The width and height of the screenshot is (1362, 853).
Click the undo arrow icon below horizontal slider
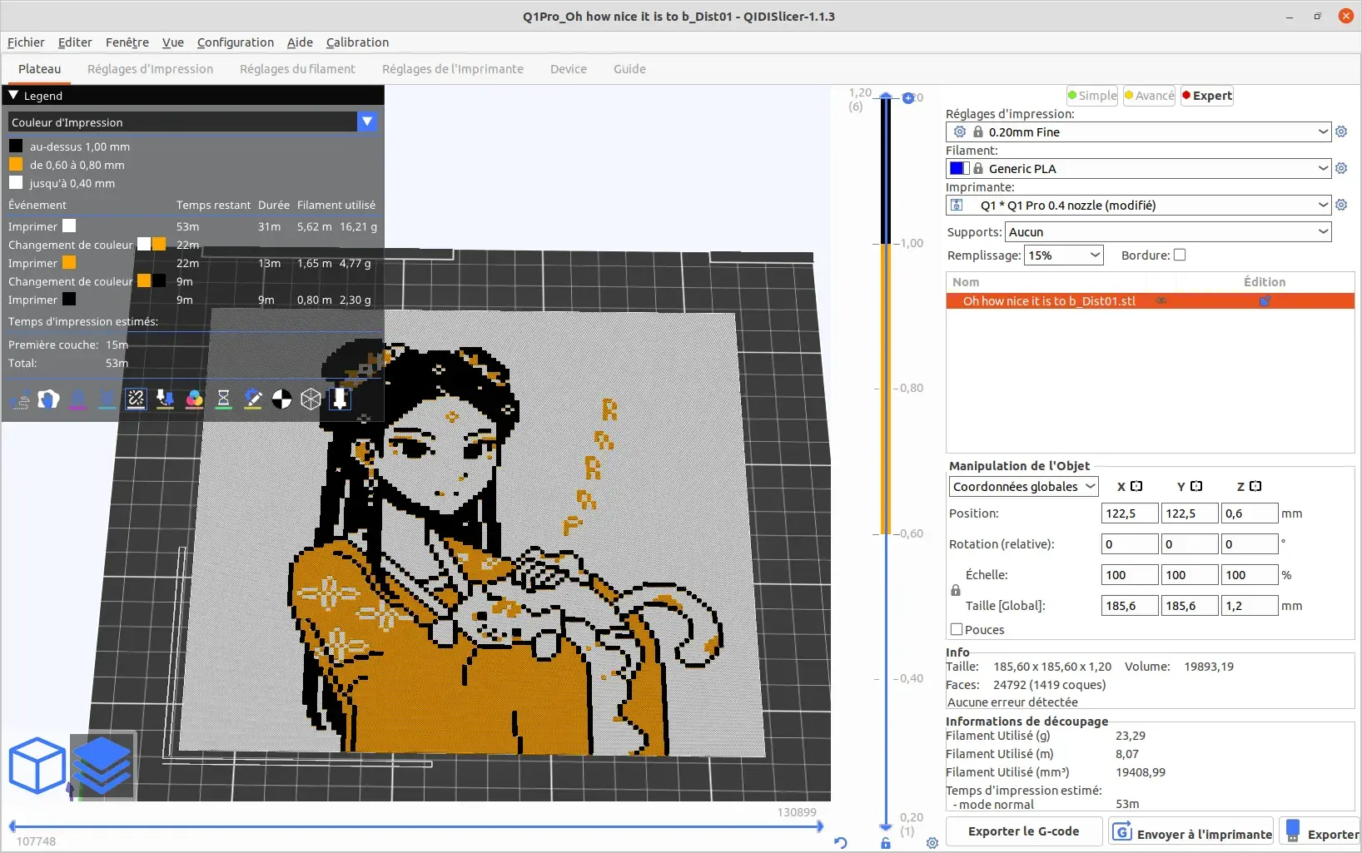click(x=841, y=843)
